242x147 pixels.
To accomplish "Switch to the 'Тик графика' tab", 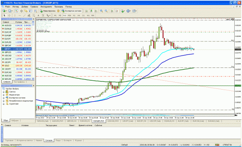I will [19, 82].
